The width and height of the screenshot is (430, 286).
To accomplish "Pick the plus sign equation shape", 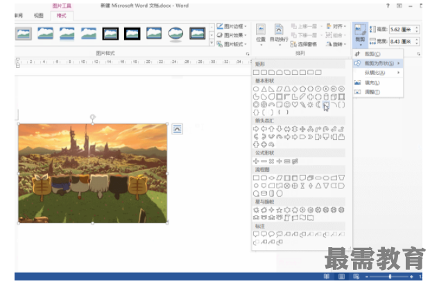I will 256,161.
